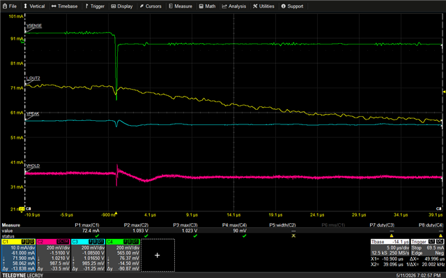Open the Measure menu
Viewport: 446px width, 278px height.
[x=180, y=6]
